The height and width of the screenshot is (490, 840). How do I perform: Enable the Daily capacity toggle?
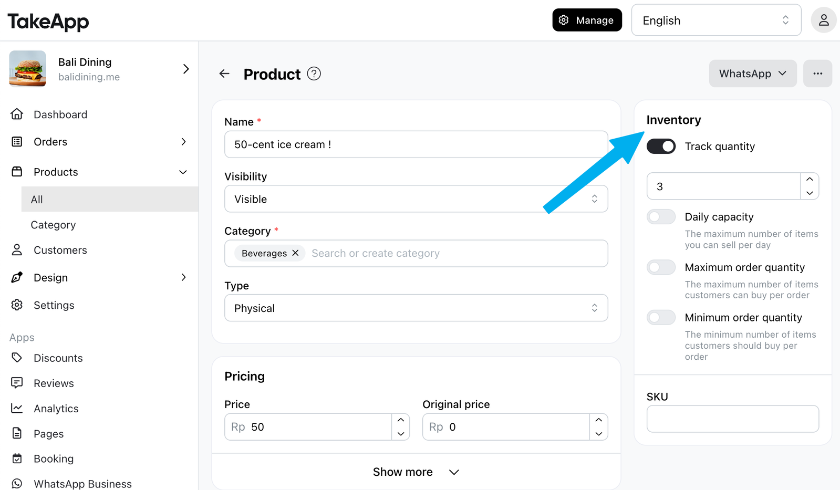(x=661, y=217)
